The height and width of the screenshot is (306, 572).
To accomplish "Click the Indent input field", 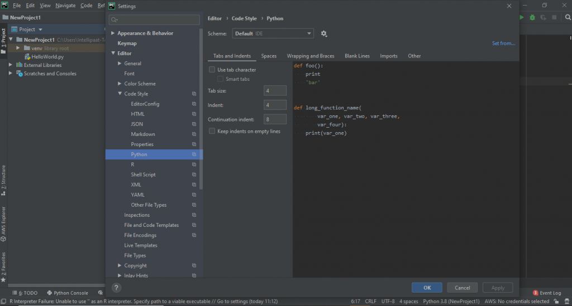I will click(x=275, y=105).
